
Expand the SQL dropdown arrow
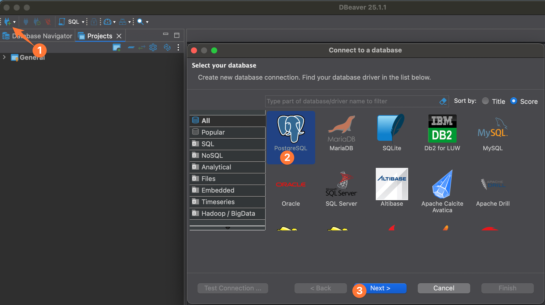click(x=83, y=22)
